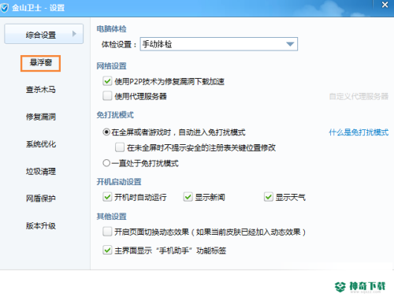Select 一直处于免打扰模式 radio option

pos(106,163)
